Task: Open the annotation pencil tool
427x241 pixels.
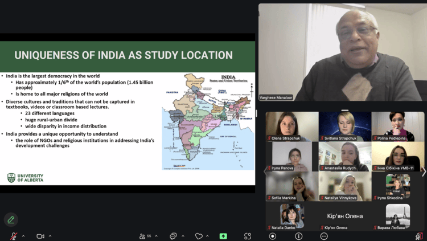Action: [11, 219]
